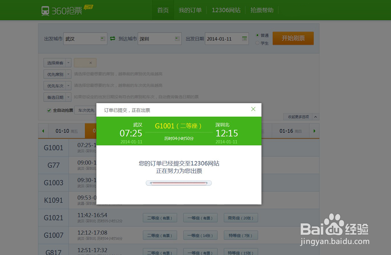Image resolution: width=391 pixels, height=255 pixels.
Task: Swap departure and arrival cities icon
Action: coord(113,38)
